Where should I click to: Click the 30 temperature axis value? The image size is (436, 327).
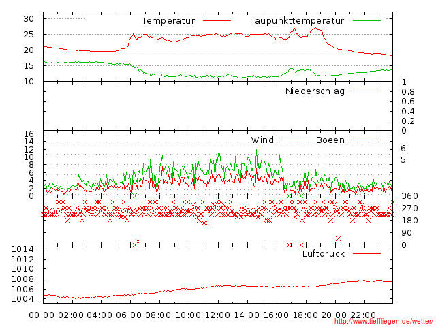coord(29,19)
